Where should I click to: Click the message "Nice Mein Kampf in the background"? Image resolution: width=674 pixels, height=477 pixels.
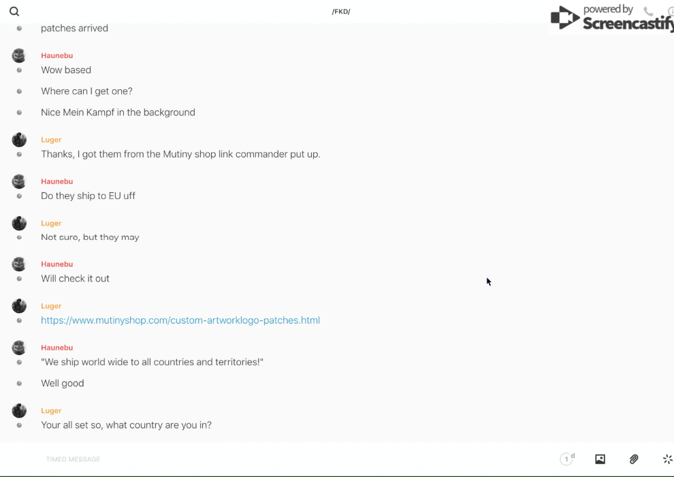[x=118, y=112]
